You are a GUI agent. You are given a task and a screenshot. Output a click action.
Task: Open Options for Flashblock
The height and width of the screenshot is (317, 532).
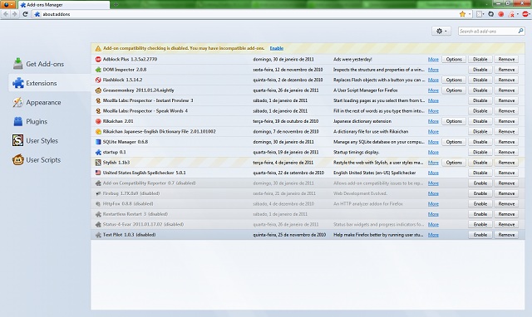coord(454,80)
